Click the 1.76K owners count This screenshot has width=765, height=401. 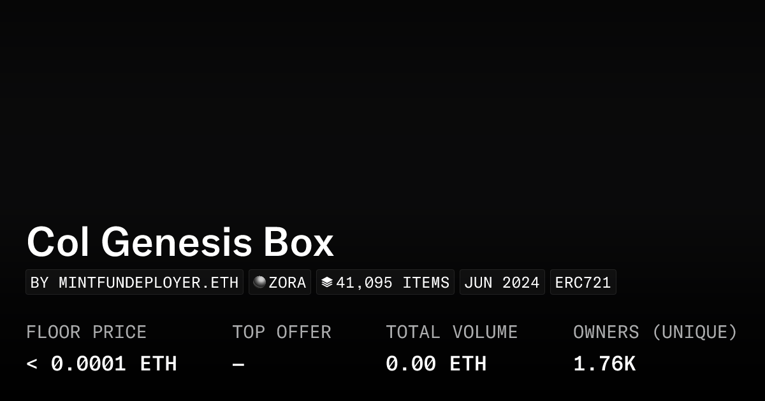pos(604,364)
